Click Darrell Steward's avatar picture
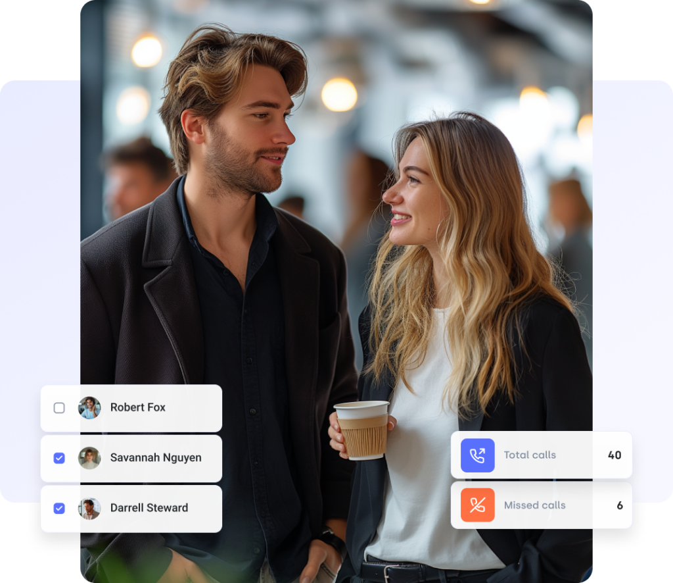This screenshot has height=583, width=673. coord(89,508)
